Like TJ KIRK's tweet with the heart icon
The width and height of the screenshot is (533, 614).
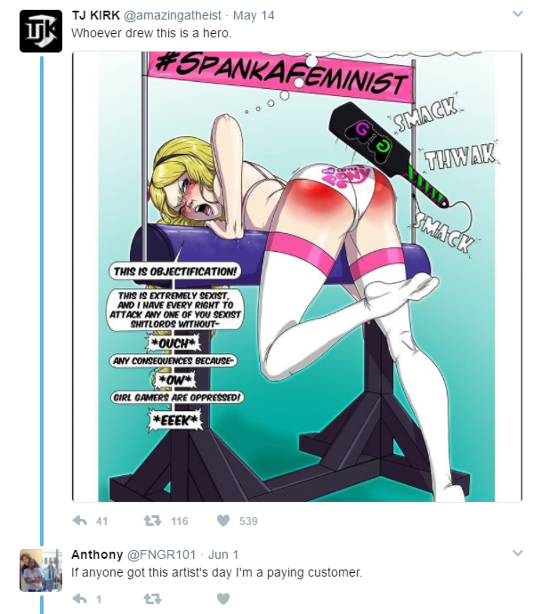coord(223,521)
